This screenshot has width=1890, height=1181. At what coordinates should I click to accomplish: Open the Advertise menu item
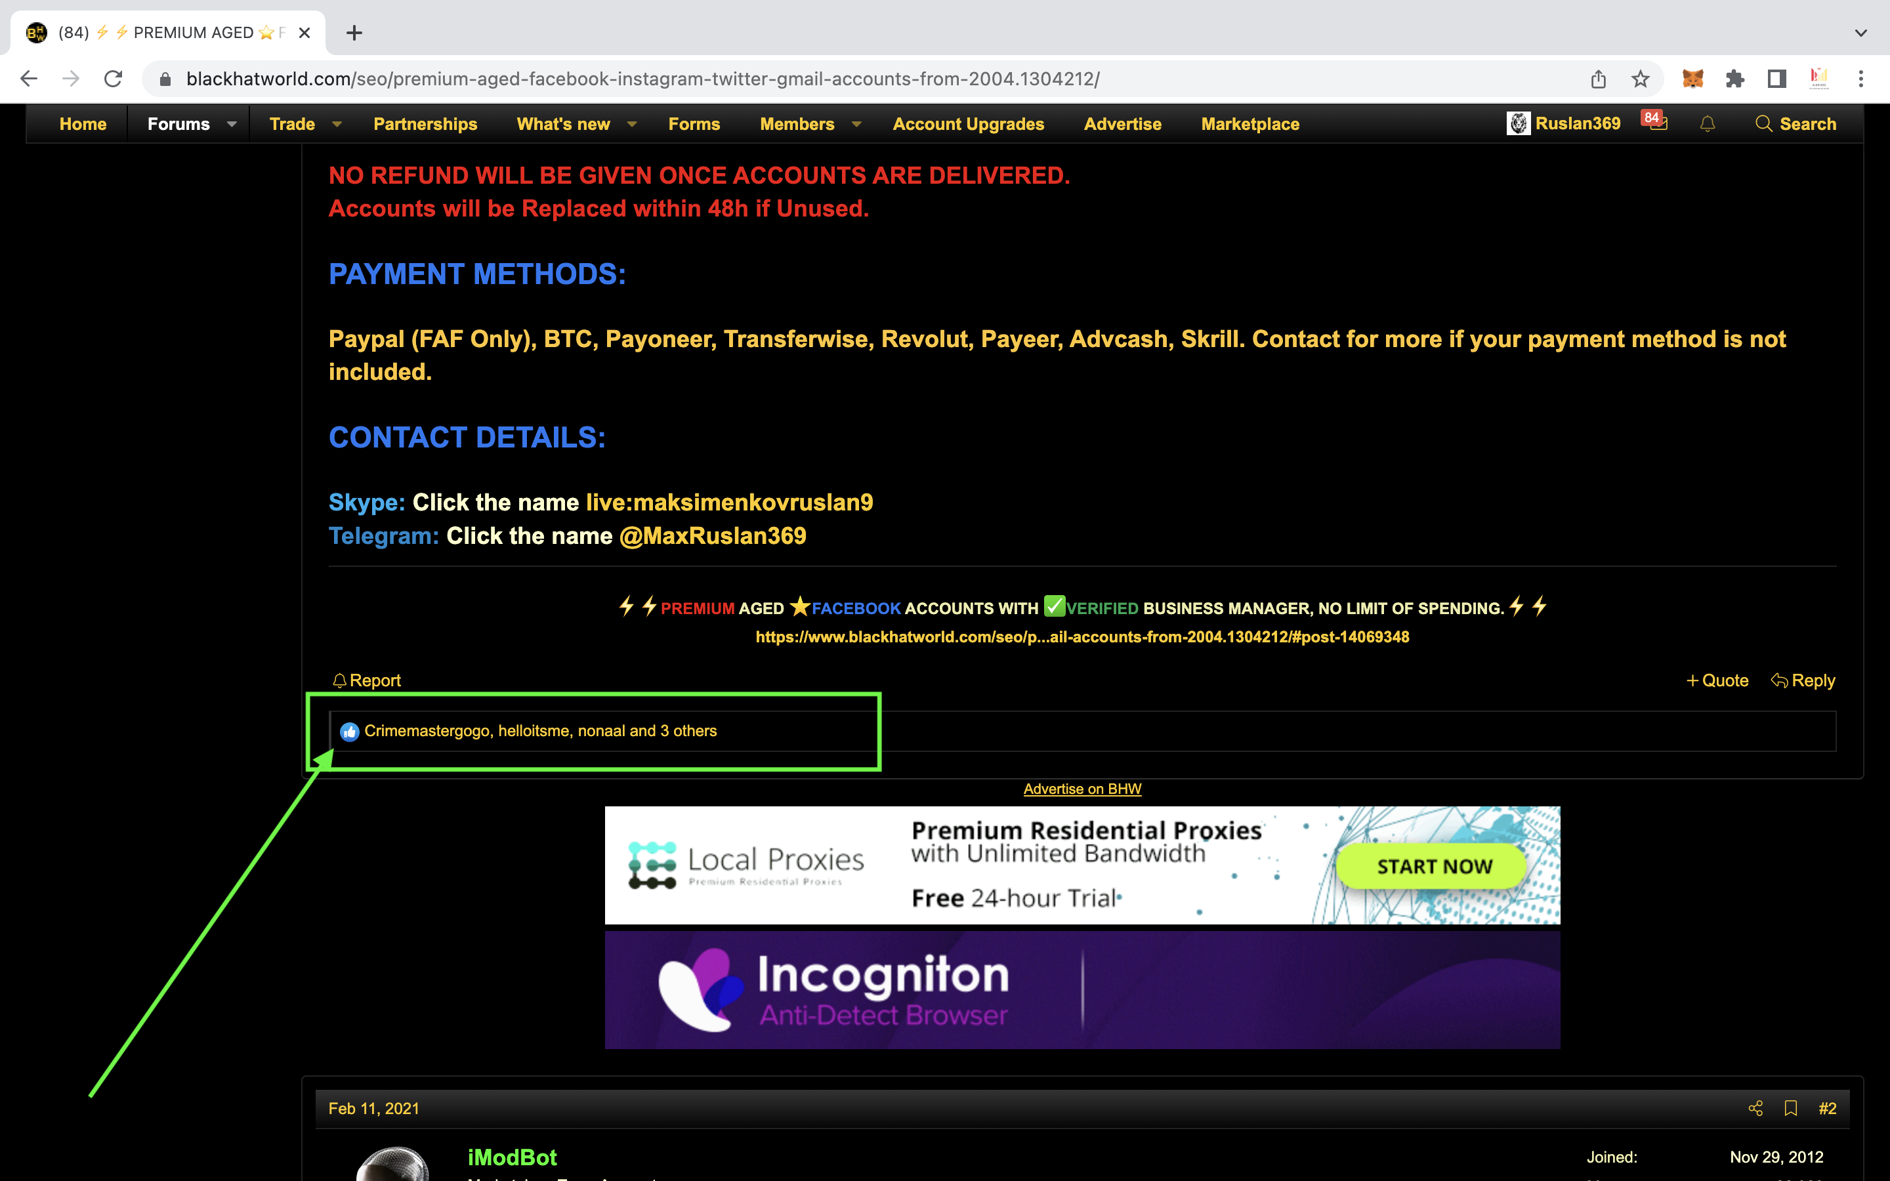coord(1122,124)
